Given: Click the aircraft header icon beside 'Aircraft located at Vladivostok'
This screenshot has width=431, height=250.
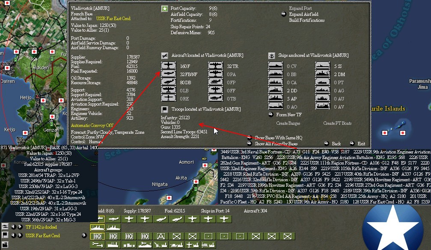Looking at the screenshot, I should (x=164, y=56).
